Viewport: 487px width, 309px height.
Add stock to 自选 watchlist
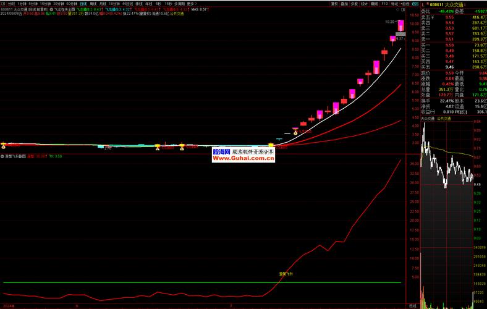coord(405,4)
